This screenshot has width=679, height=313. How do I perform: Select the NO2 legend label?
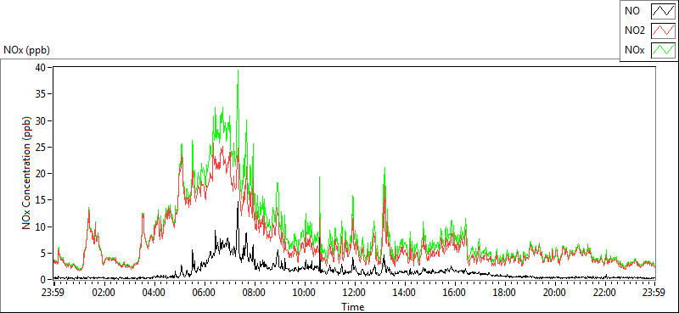click(635, 31)
